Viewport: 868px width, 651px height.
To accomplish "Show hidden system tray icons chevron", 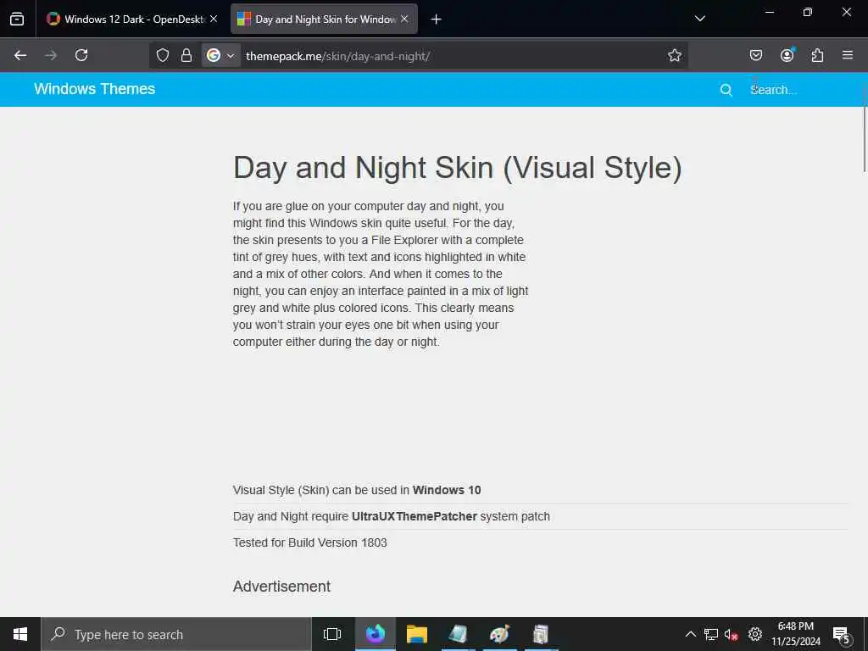I will [x=690, y=634].
